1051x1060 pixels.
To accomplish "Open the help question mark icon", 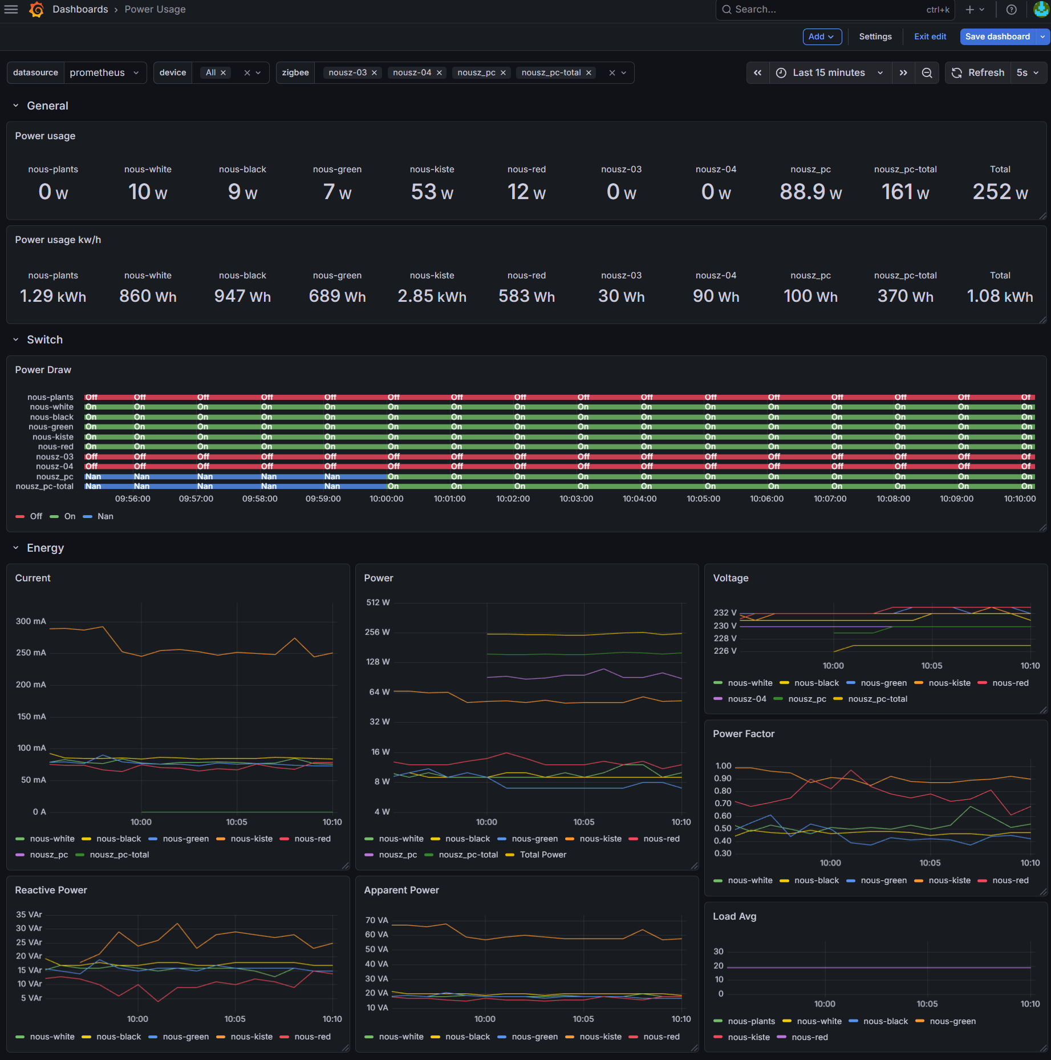I will 1011,10.
